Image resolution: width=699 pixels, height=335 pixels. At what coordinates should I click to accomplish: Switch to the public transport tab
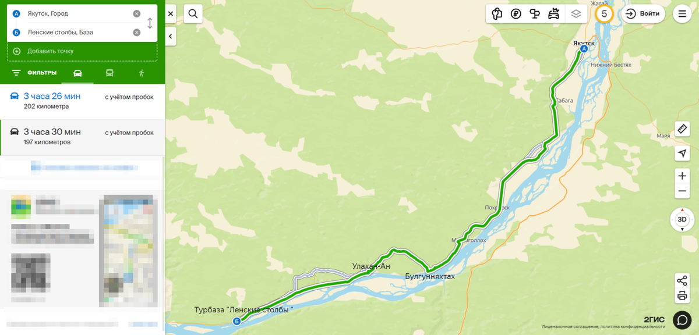109,73
